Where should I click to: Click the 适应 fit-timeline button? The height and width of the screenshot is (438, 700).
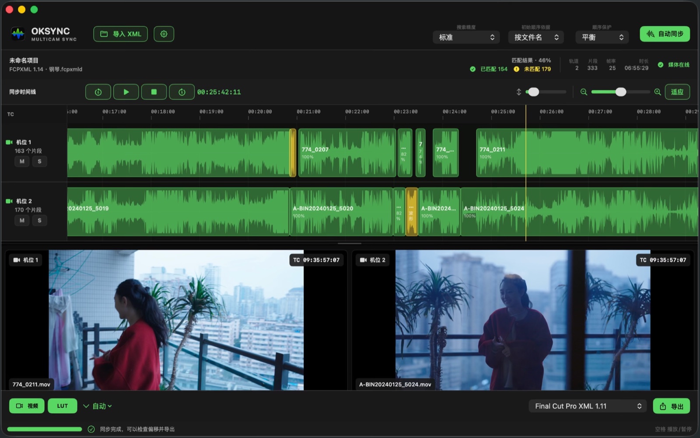pyautogui.click(x=677, y=92)
